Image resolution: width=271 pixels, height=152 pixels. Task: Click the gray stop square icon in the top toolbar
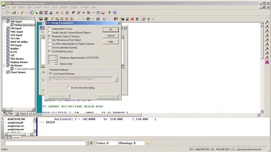click(57, 13)
